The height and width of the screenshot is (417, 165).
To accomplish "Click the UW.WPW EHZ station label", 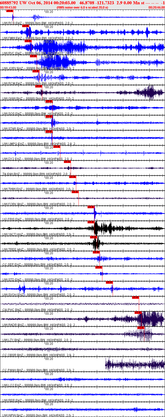I will click(12, 415).
